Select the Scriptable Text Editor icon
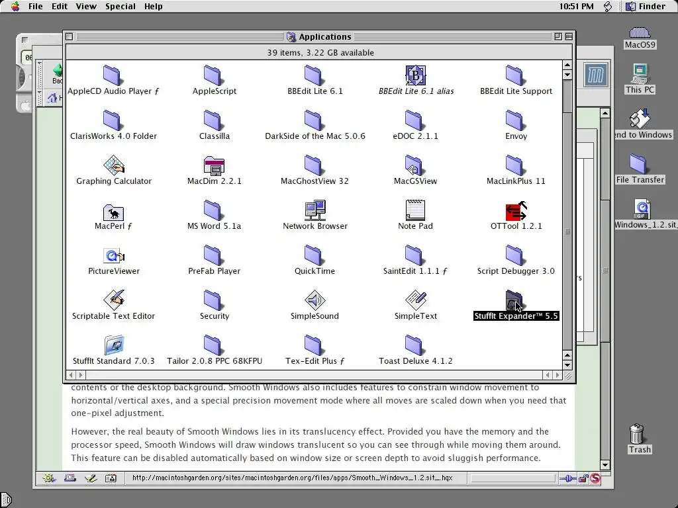 [x=114, y=300]
